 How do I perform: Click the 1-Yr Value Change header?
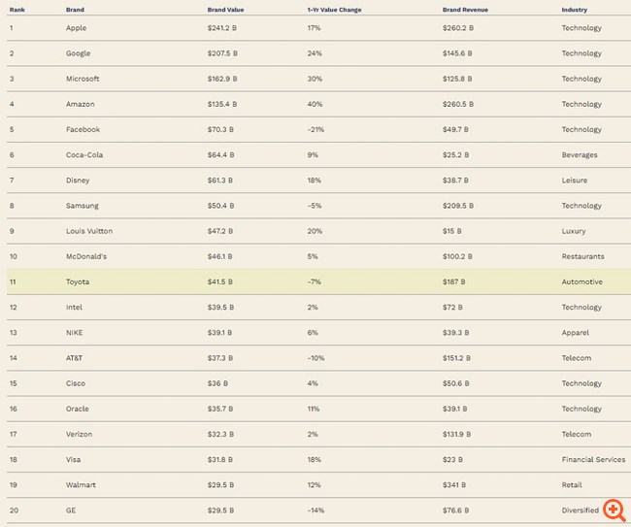(x=334, y=10)
